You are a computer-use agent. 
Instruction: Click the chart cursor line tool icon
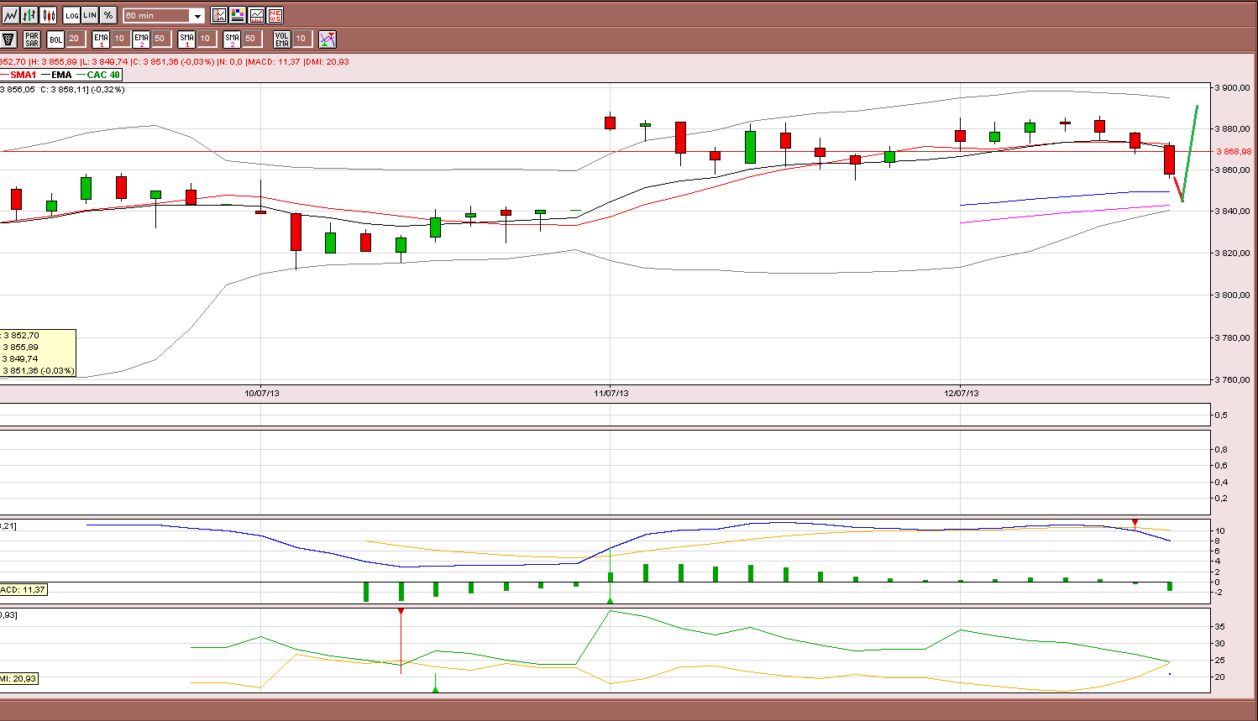tap(219, 15)
